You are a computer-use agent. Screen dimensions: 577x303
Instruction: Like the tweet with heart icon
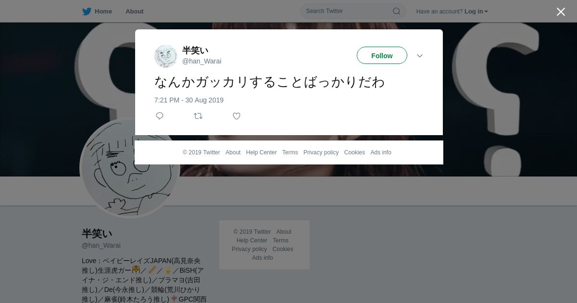coord(237,116)
